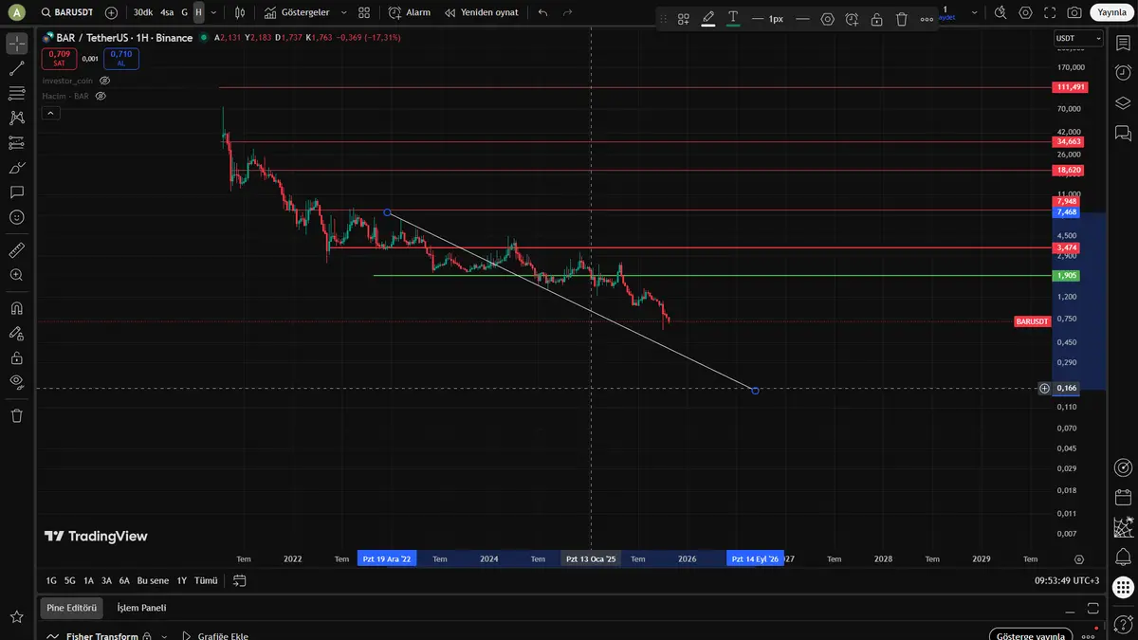The height and width of the screenshot is (640, 1138).
Task: Open the alerts clock panel
Action: 1123,73
